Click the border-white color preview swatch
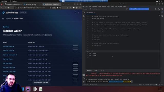The width and height of the screenshot is (164, 92). [x=75, y=63]
